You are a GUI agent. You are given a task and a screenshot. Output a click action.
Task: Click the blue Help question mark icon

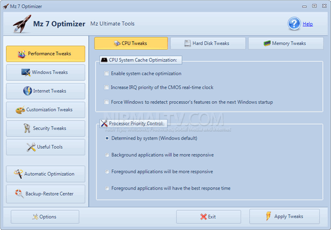point(294,24)
